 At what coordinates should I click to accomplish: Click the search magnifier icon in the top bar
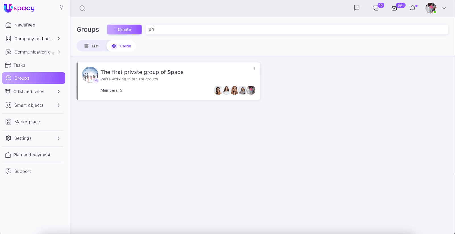click(x=82, y=8)
